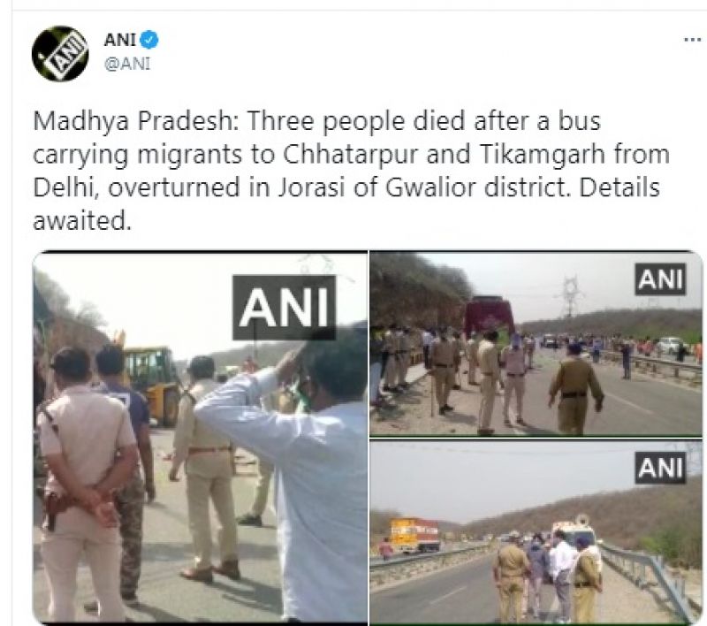Click the ANI display name
Screen dimensions: 707x626
tap(120, 40)
